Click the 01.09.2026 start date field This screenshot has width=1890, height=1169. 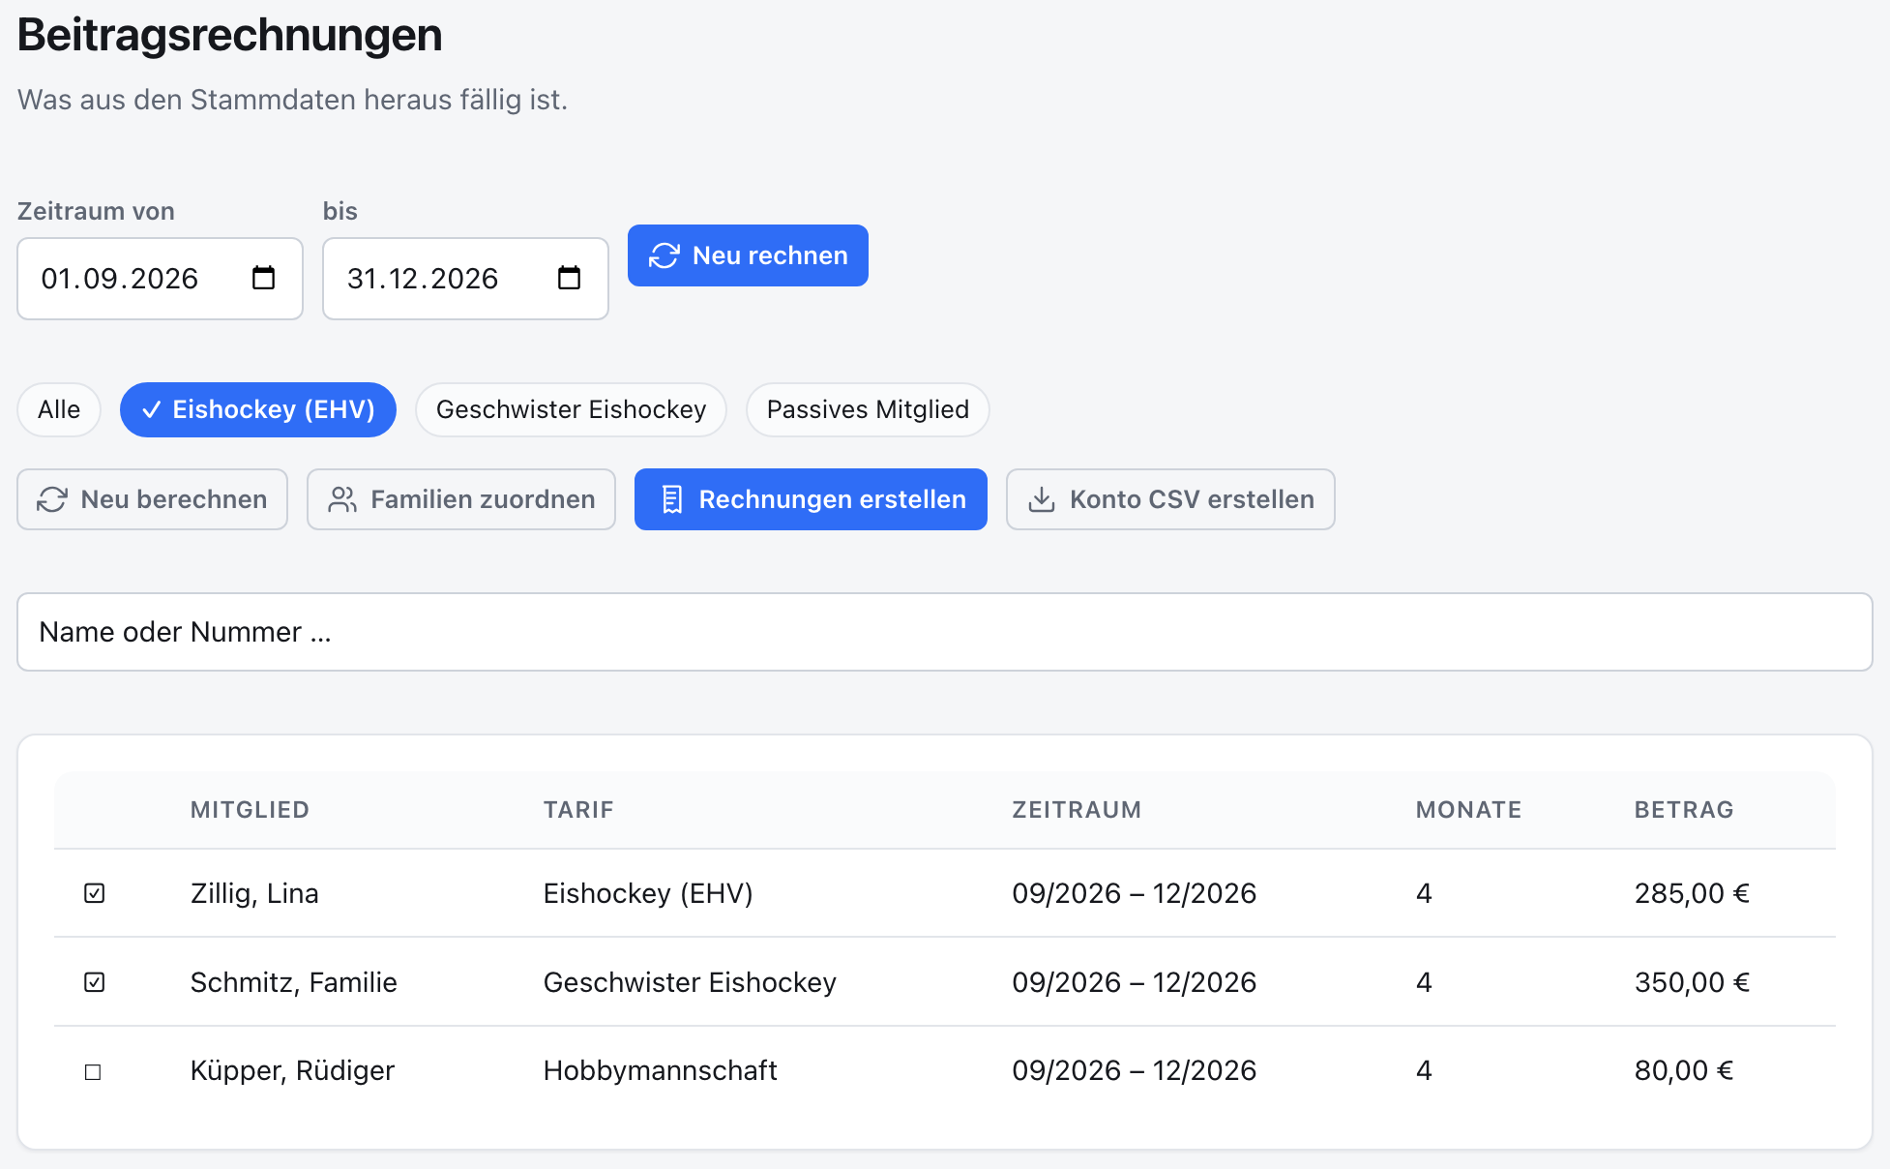(x=161, y=279)
